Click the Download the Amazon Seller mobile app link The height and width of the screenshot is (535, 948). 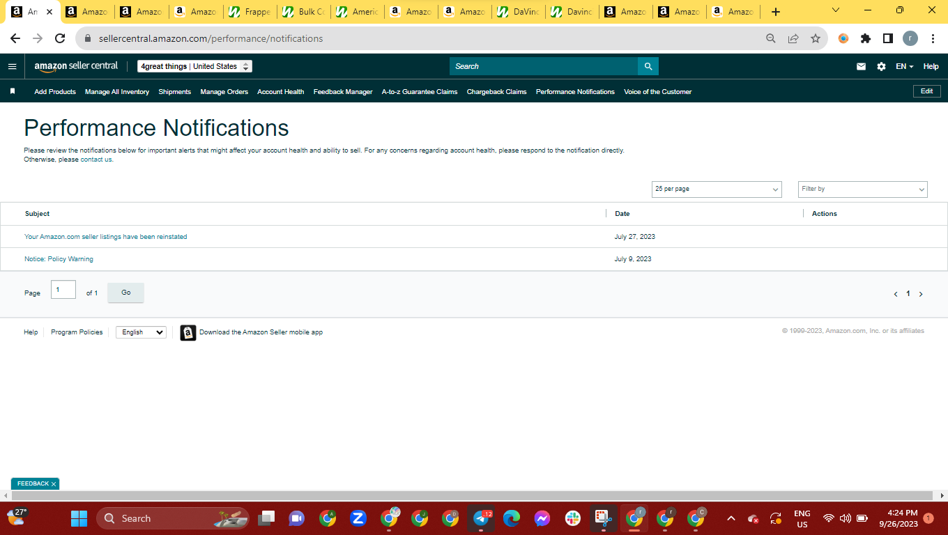(x=261, y=332)
